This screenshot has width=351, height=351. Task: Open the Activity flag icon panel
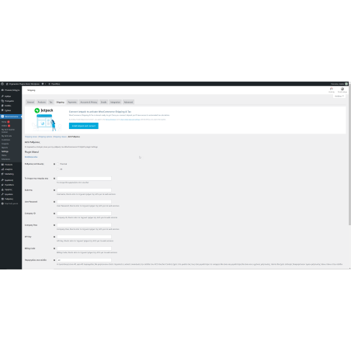pyautogui.click(x=332, y=90)
